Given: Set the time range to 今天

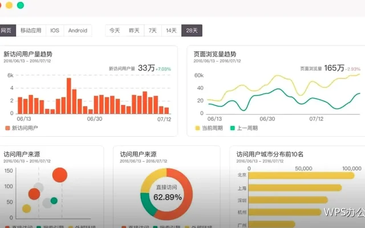Looking at the screenshot, I should tap(115, 30).
